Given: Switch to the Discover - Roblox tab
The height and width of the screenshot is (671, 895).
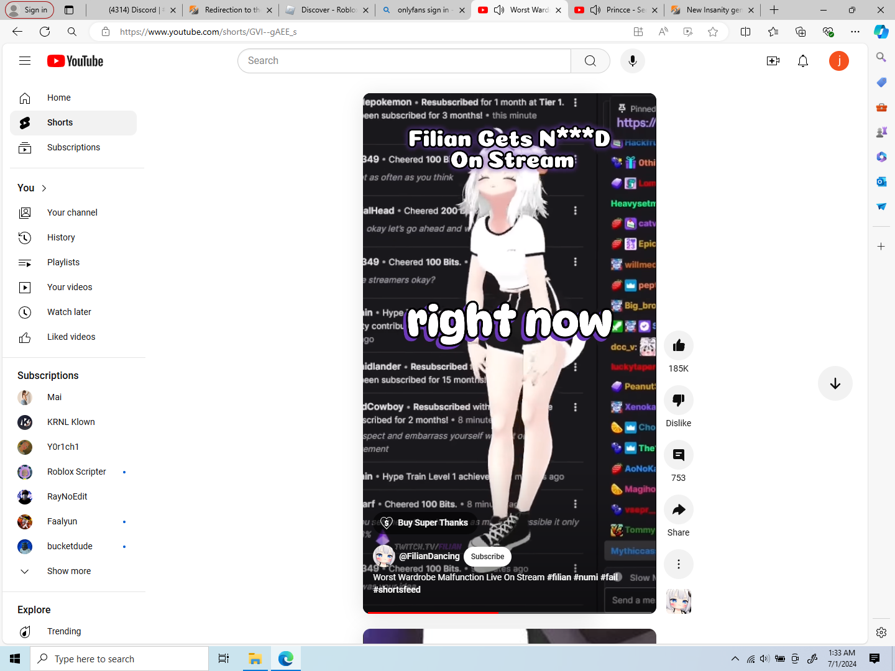Looking at the screenshot, I should [326, 10].
